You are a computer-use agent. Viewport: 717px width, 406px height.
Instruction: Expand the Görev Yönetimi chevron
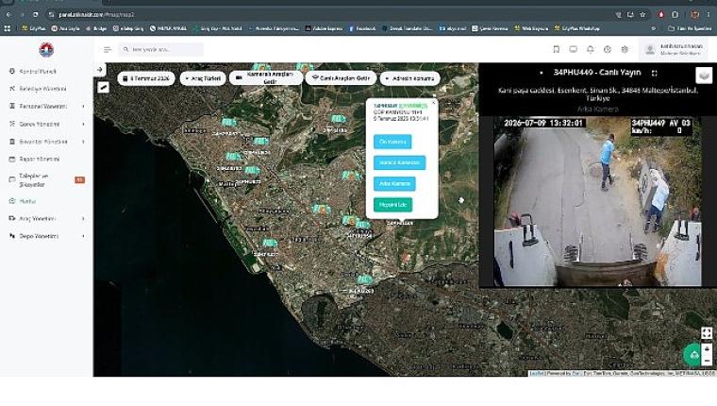click(83, 124)
